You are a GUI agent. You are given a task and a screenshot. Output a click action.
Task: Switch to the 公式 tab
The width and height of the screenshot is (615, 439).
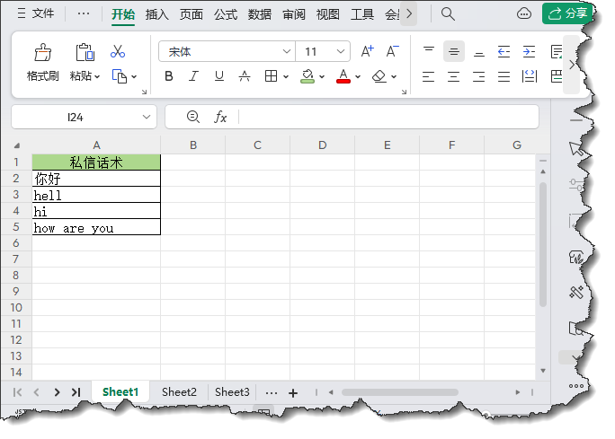(226, 14)
